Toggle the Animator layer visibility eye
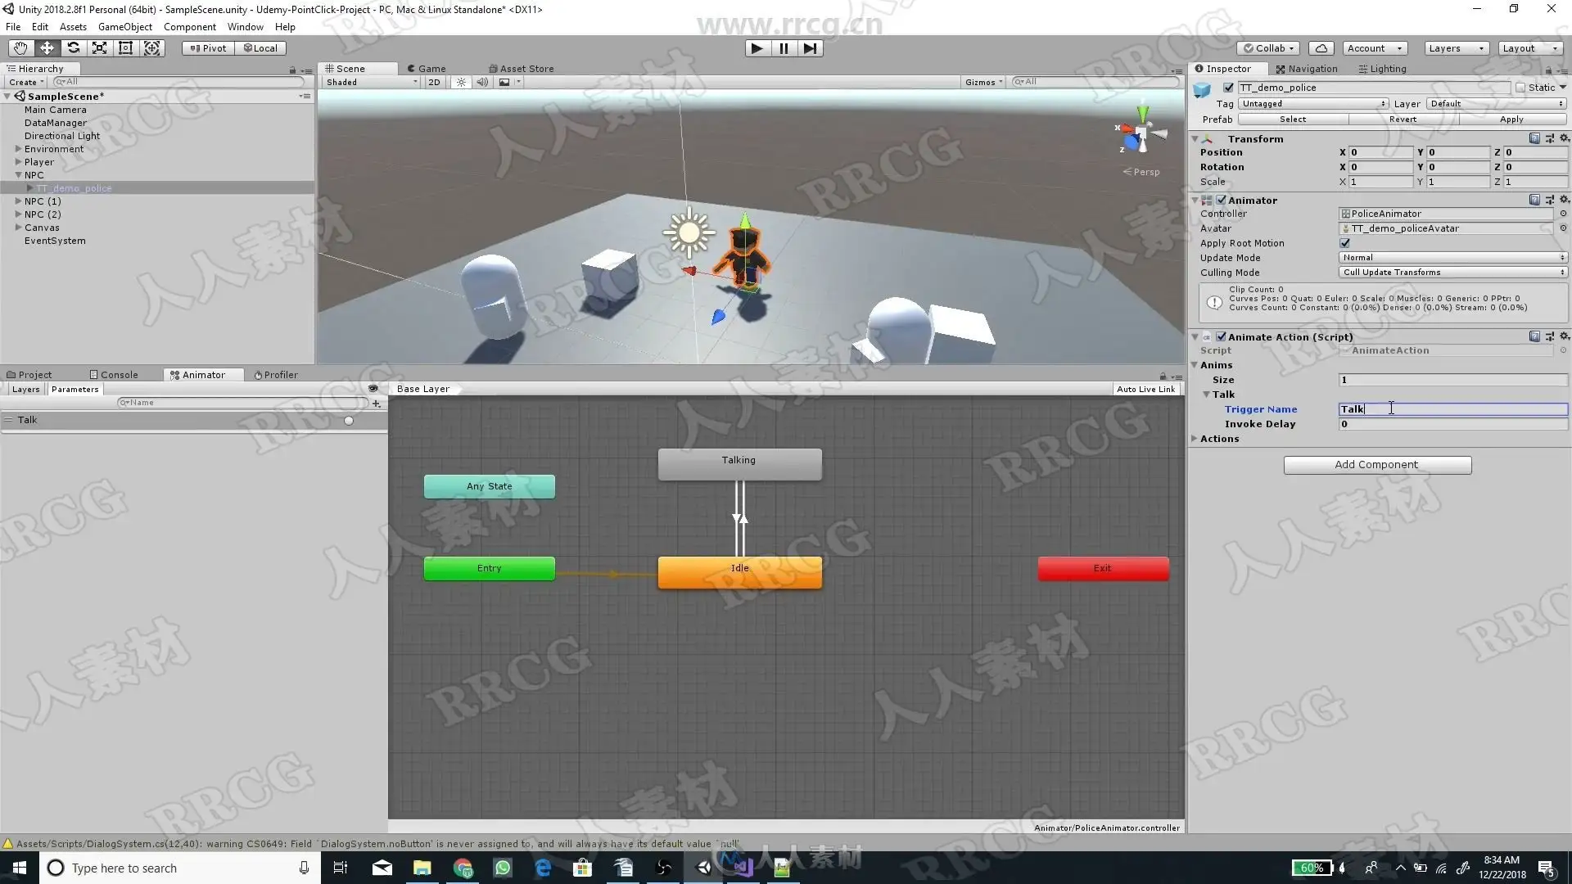Screen dimensions: 1572x884 click(x=373, y=389)
